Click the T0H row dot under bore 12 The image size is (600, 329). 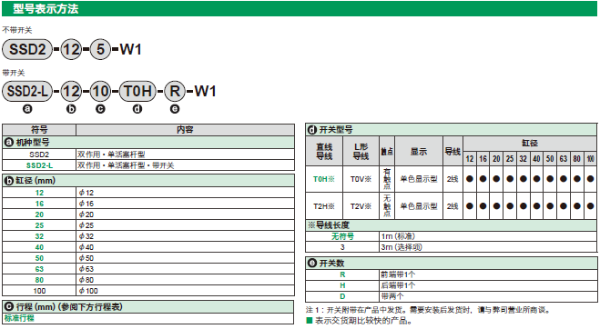(470, 178)
